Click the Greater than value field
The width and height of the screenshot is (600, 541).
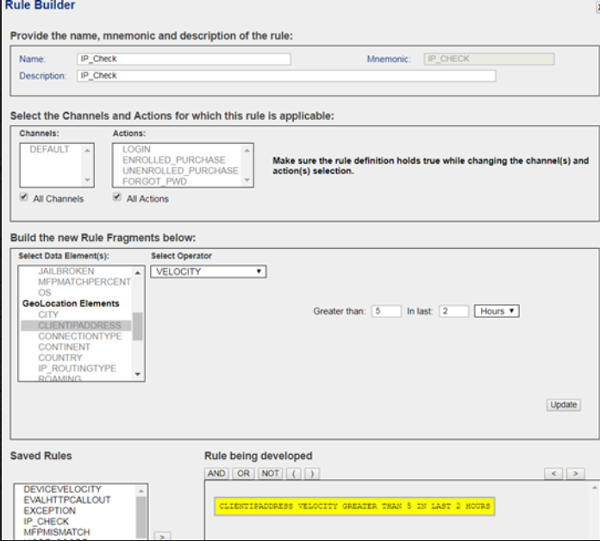386,311
